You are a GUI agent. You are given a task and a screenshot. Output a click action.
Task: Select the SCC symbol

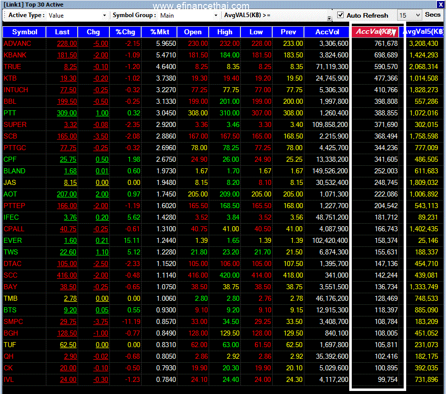[11, 275]
